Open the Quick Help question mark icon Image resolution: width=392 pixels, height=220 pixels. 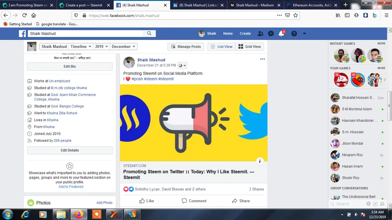tap(294, 34)
